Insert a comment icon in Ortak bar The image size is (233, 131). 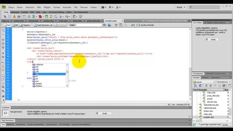click(56, 16)
